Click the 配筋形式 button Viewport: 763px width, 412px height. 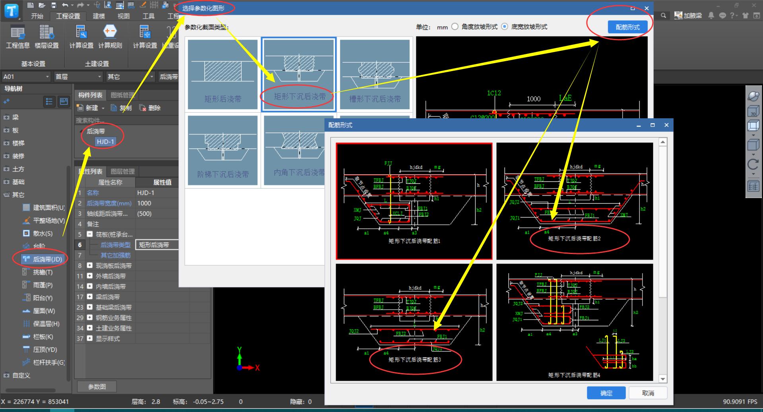pos(627,27)
